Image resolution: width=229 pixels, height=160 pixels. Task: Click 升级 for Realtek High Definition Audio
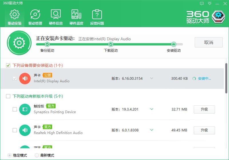(204, 130)
